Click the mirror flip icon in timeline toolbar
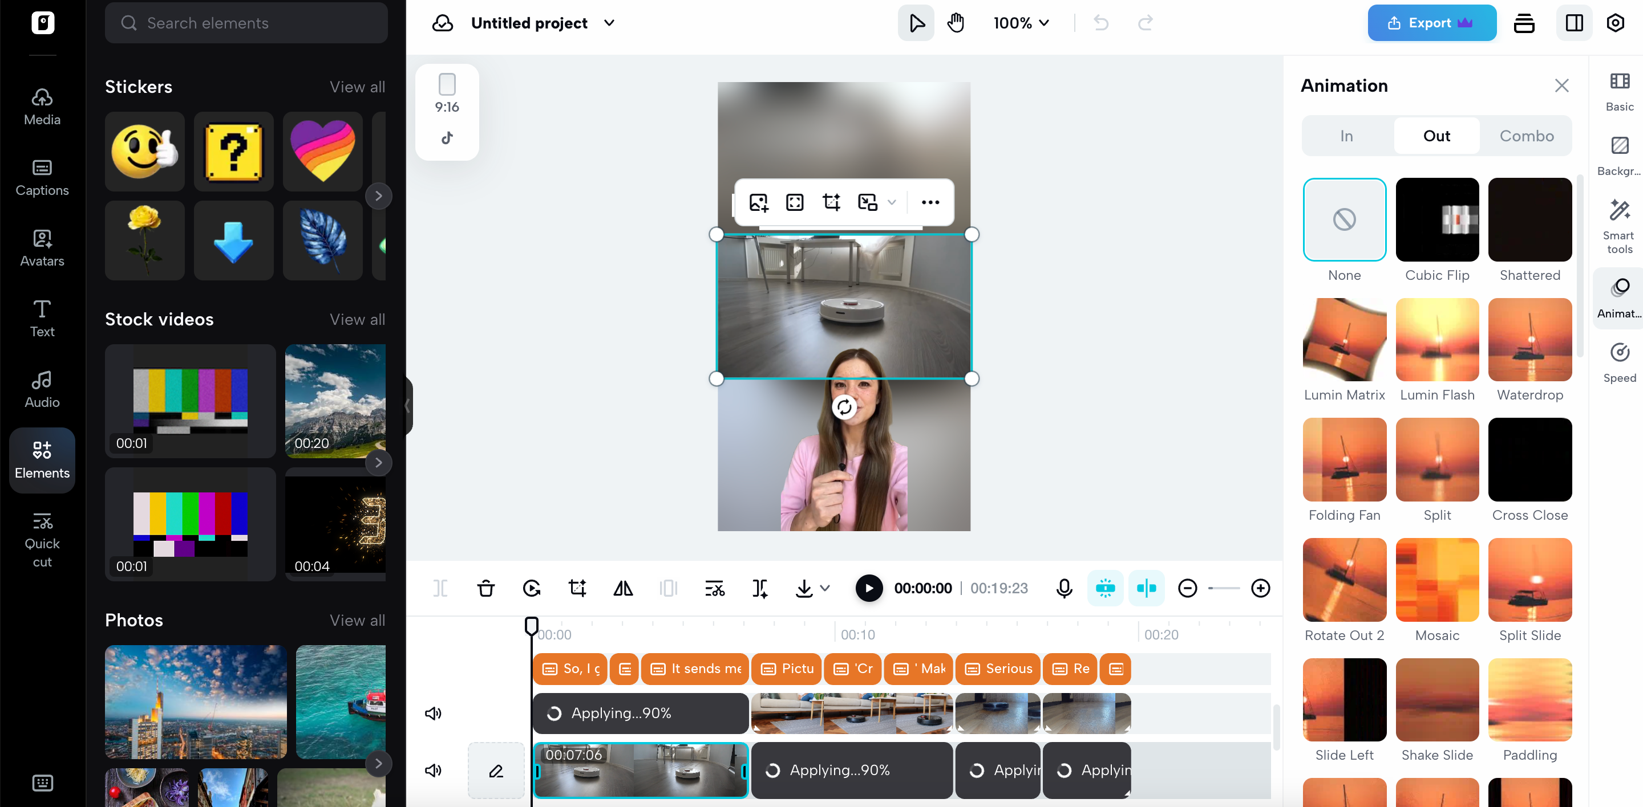1643x807 pixels. tap(622, 588)
